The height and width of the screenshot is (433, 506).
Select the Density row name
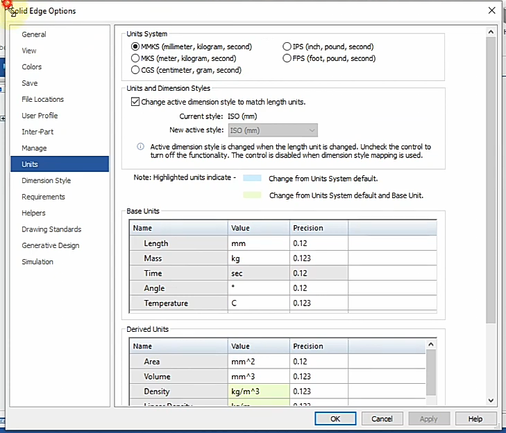click(178, 391)
